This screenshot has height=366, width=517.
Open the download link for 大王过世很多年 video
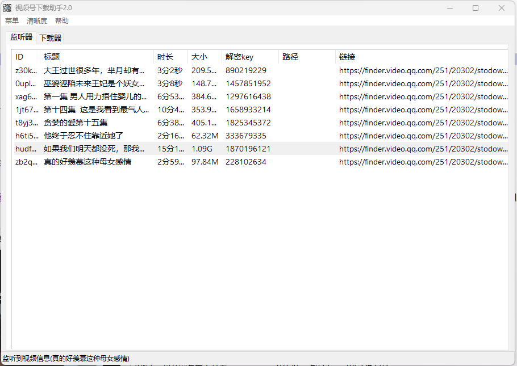[423, 70]
